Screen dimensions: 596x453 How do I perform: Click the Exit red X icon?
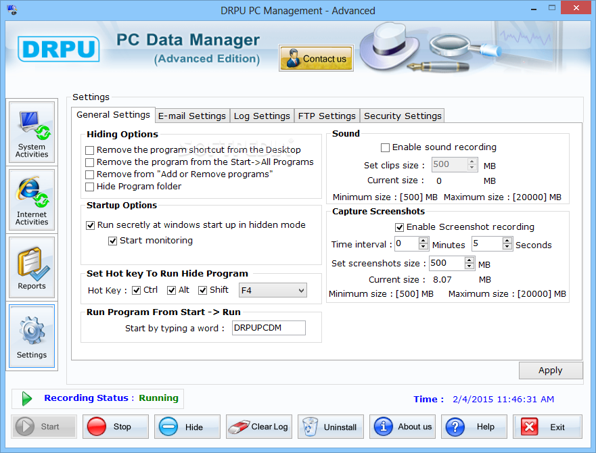click(x=529, y=427)
